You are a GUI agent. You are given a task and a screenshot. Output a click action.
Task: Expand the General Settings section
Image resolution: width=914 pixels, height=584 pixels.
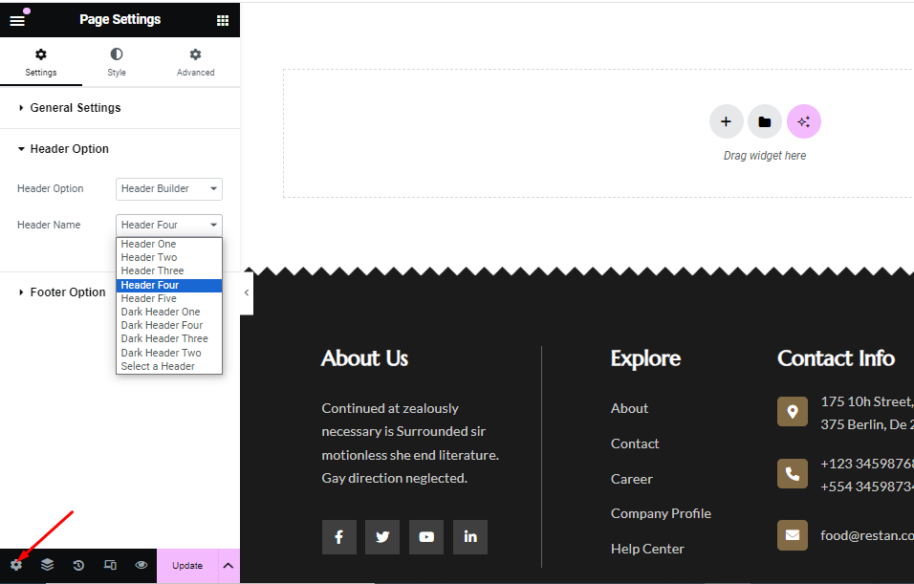(75, 108)
